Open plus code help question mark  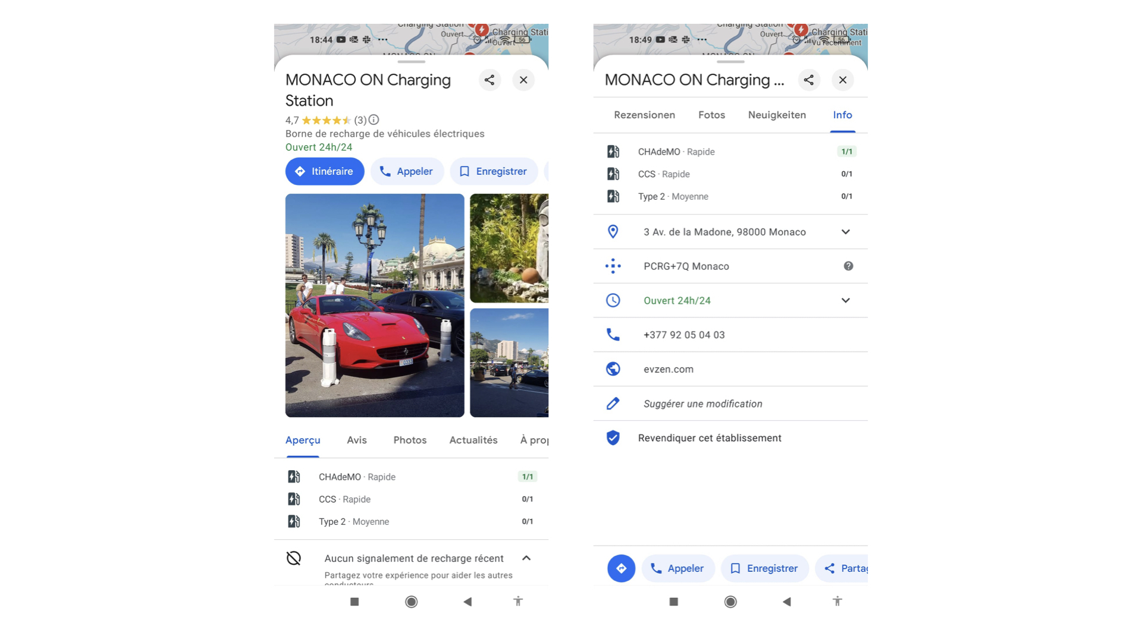[848, 266]
